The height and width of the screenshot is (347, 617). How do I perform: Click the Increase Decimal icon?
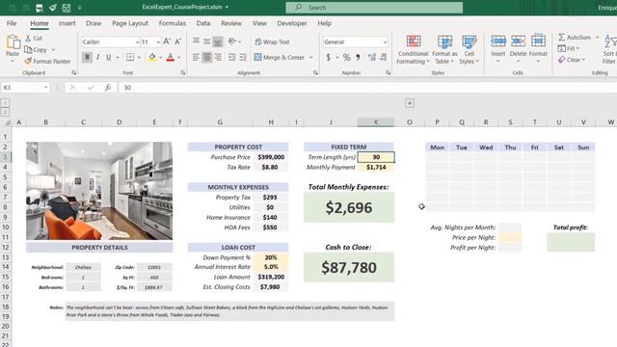[372, 58]
